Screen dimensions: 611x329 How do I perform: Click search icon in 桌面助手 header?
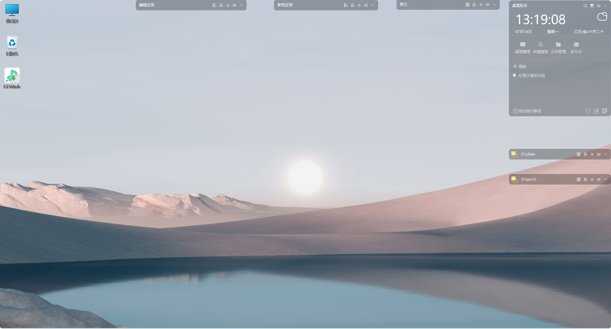585,6
